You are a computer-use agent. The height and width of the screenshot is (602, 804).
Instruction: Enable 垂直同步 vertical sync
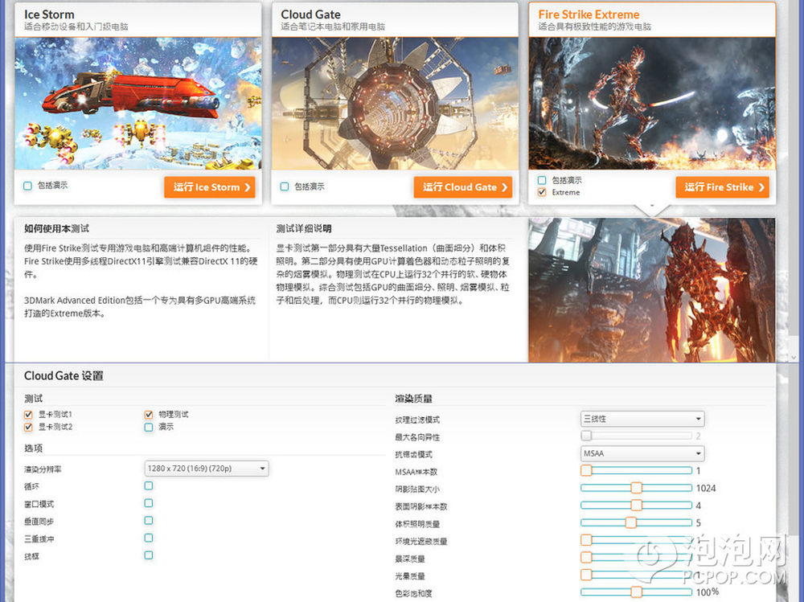click(149, 521)
